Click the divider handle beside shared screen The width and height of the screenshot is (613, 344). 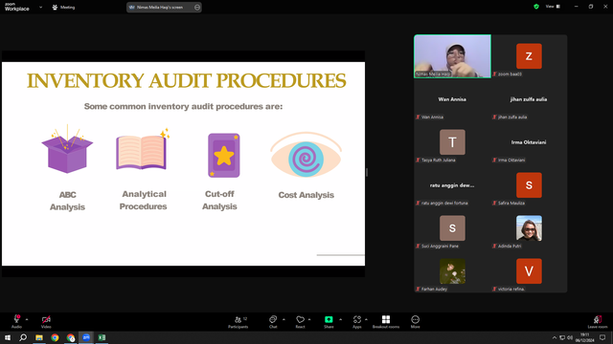(x=367, y=172)
